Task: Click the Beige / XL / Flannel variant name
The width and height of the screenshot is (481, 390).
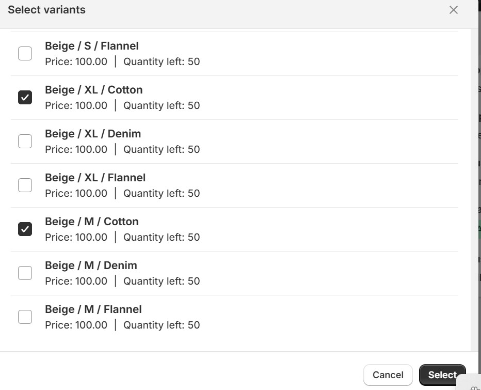Action: (x=95, y=178)
